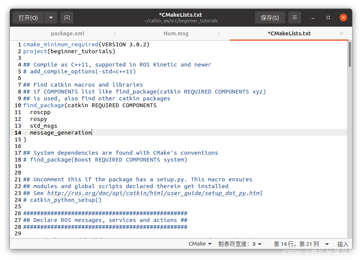Open the CMake syntax highlighting selector

click(x=200, y=244)
